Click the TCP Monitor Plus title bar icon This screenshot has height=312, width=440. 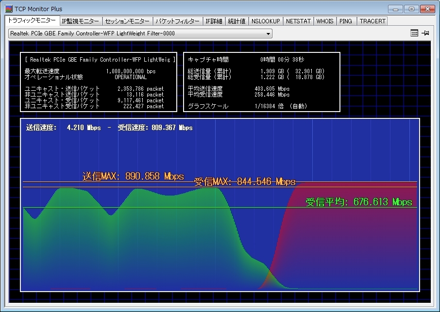coord(8,9)
